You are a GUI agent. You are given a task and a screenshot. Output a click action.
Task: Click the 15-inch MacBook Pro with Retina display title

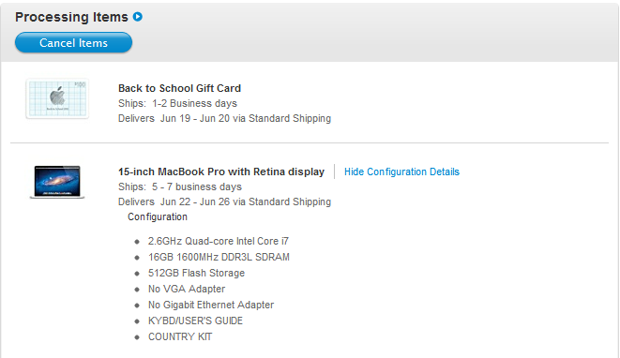pos(221,172)
